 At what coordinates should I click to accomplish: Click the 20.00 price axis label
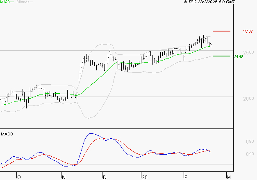coord(248,99)
